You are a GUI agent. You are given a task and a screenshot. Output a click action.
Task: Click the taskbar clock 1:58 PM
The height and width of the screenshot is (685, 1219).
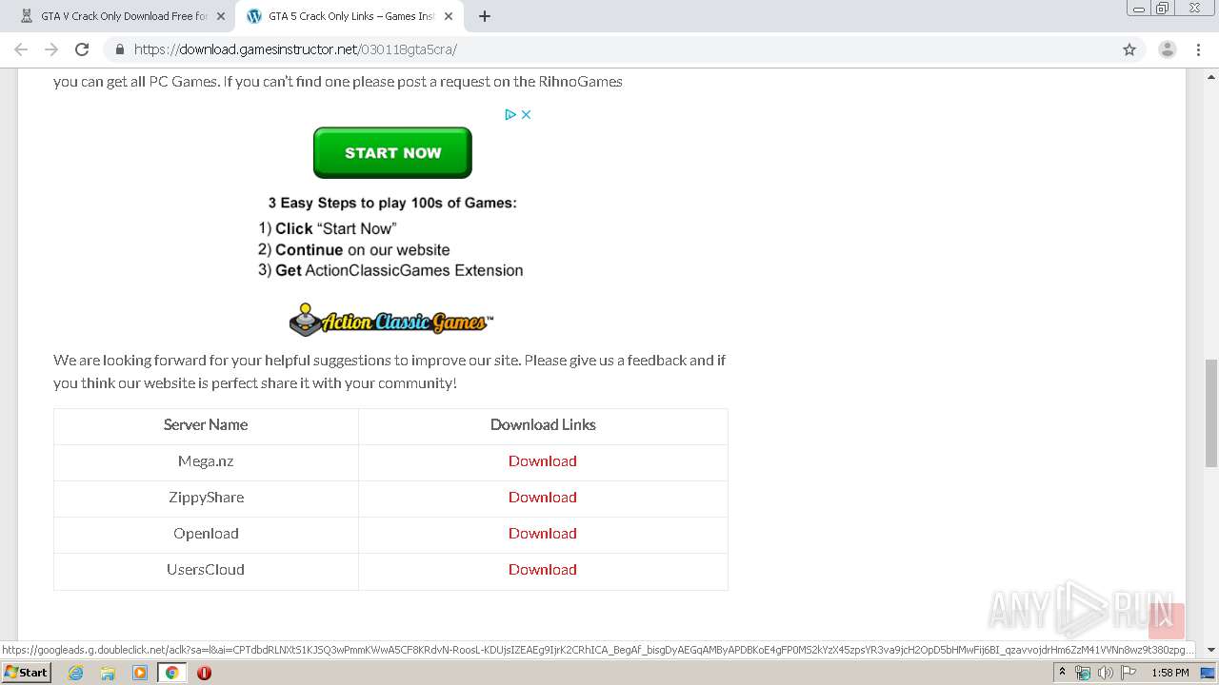(x=1169, y=673)
